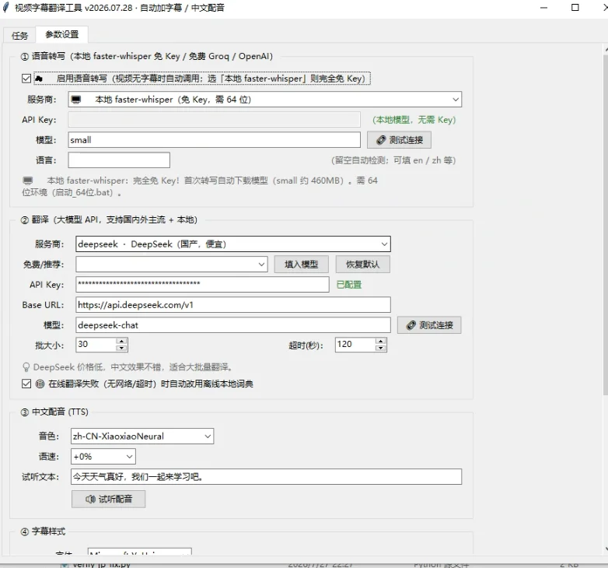
Task: Click the feather app icon in title bar
Action: point(5,7)
